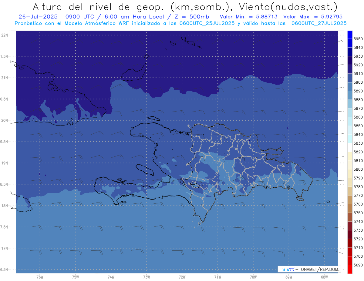Click the "21N" latitude label
The height and width of the screenshot is (281, 364).
coord(5,78)
